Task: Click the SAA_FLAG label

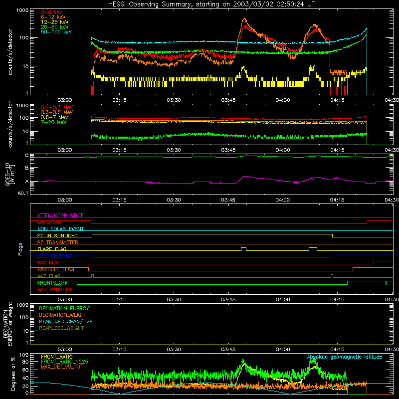Action: [x=49, y=263]
